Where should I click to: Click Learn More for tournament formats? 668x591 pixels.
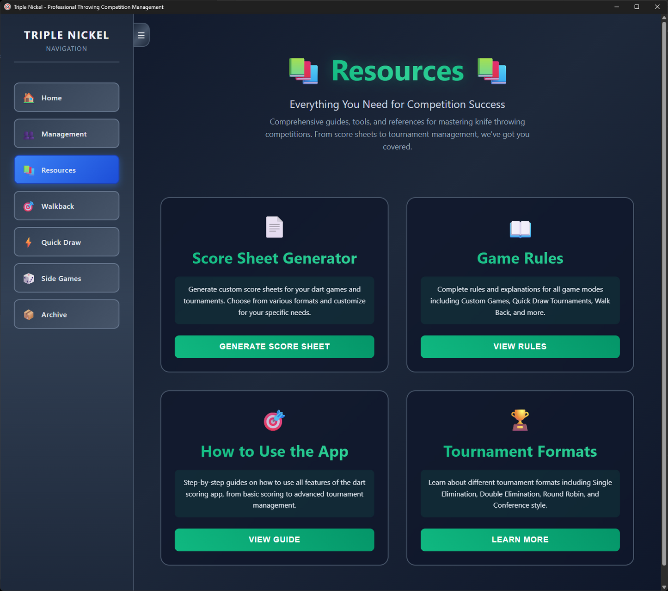pyautogui.click(x=520, y=540)
